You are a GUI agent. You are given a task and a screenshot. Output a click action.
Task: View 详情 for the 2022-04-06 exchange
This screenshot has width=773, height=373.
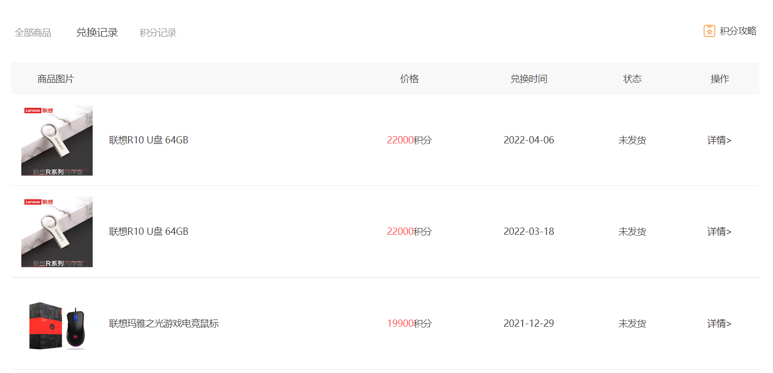point(719,140)
